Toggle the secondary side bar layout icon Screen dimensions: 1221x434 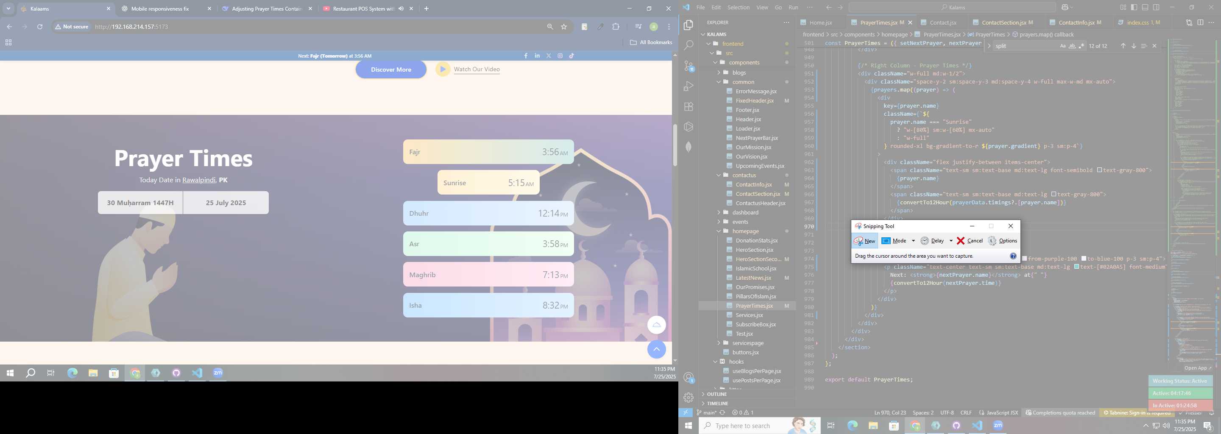[x=1156, y=7]
